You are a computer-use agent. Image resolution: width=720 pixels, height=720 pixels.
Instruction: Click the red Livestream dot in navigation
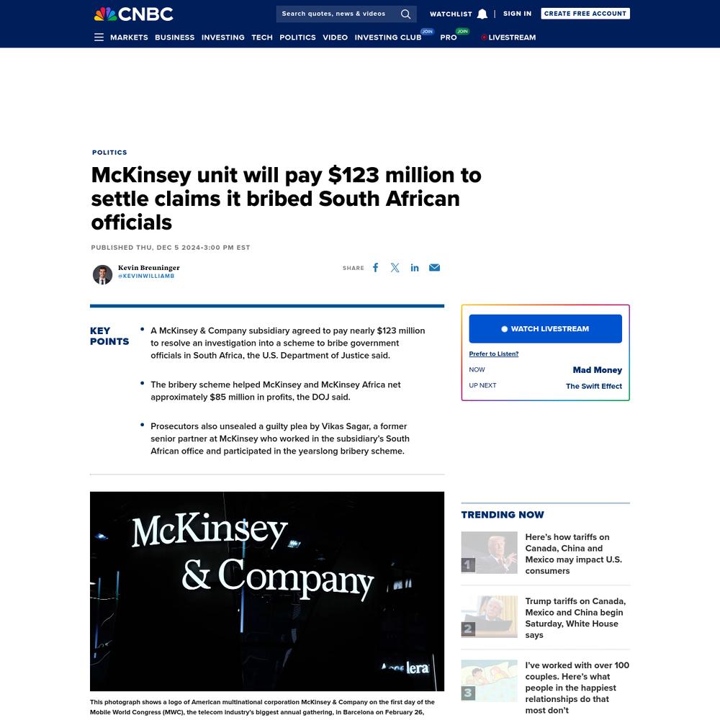tap(484, 37)
